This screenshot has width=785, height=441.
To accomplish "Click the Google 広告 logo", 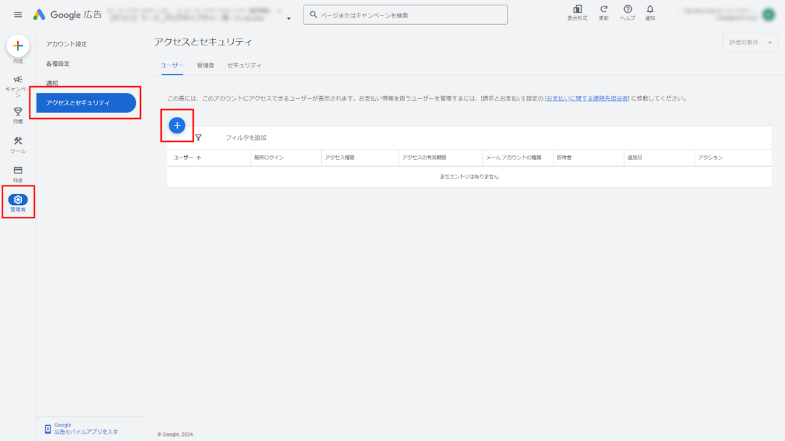I will coord(68,14).
